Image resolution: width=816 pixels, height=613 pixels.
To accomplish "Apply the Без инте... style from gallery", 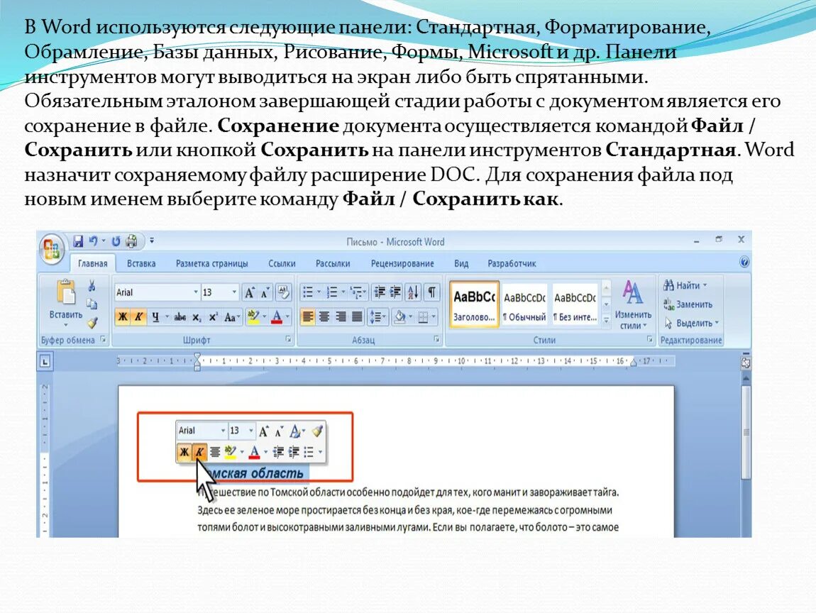I will pyautogui.click(x=575, y=305).
